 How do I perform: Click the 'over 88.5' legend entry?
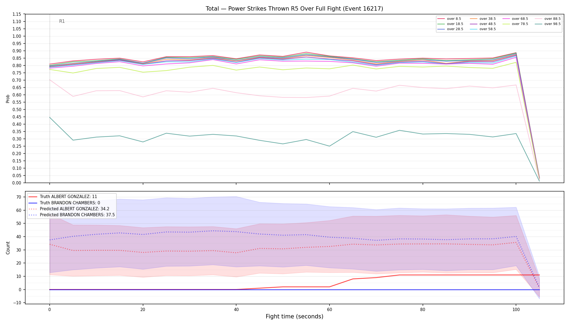(x=548, y=19)
